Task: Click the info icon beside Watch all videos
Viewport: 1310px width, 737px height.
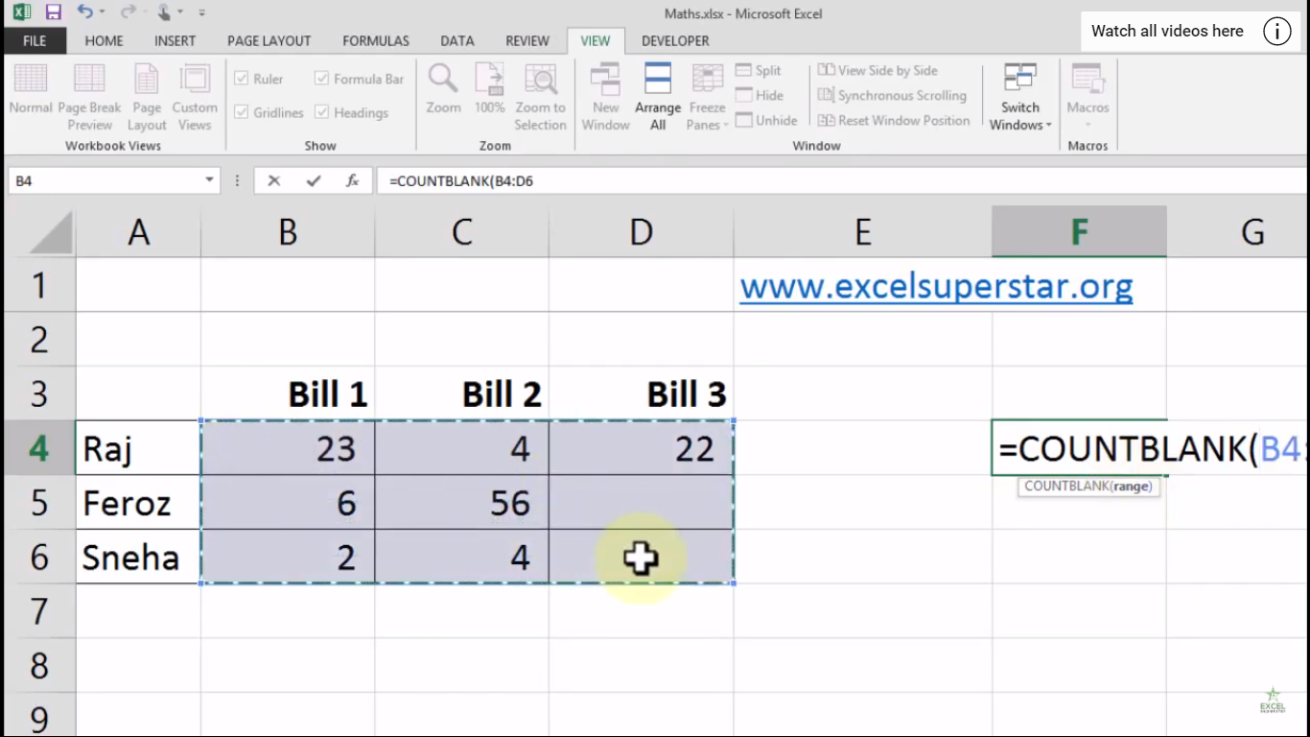Action: click(1276, 31)
